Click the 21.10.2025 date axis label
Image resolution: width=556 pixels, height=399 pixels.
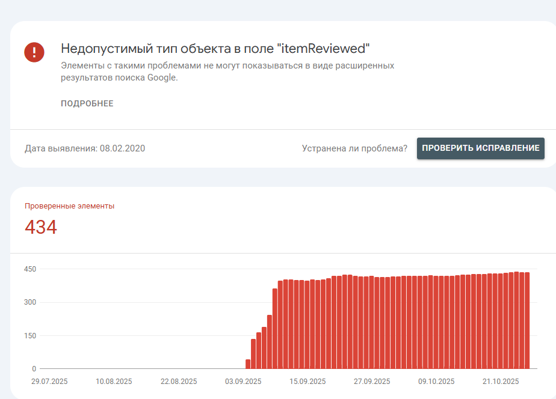pos(500,382)
